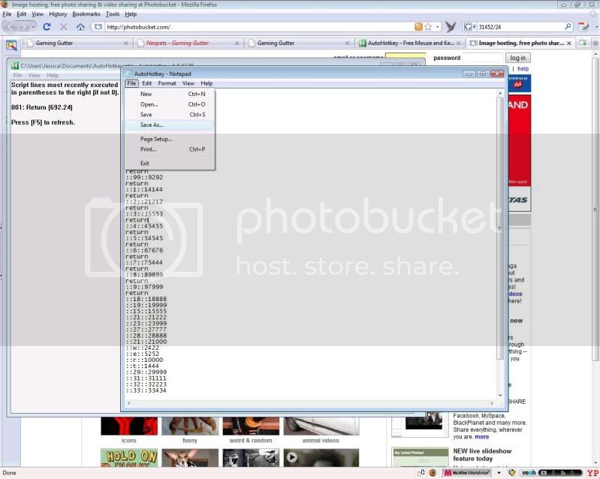Open the search engine selector dropdown
The width and height of the screenshot is (600, 479).
coord(470,26)
